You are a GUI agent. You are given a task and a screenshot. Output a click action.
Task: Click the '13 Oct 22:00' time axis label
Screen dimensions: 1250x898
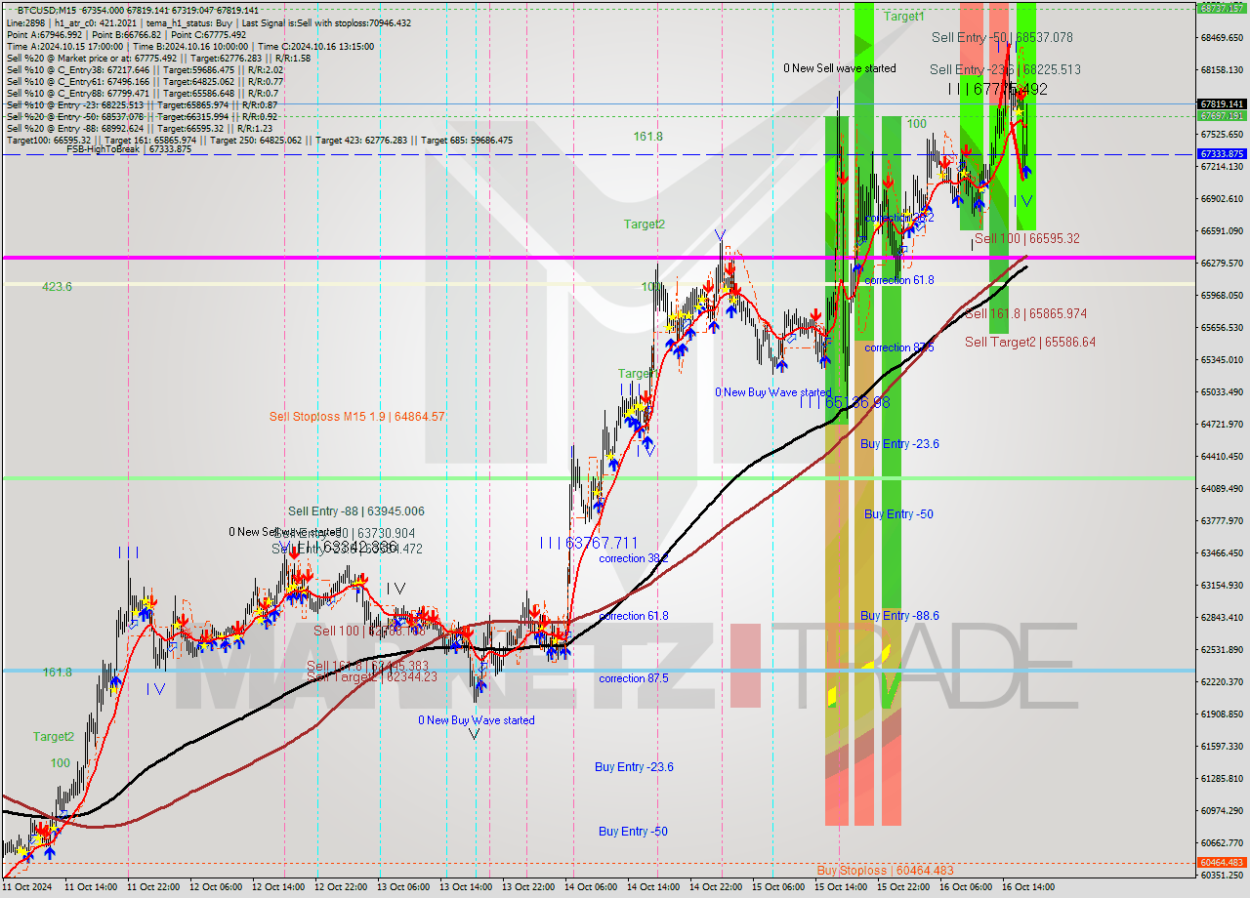pyautogui.click(x=528, y=887)
